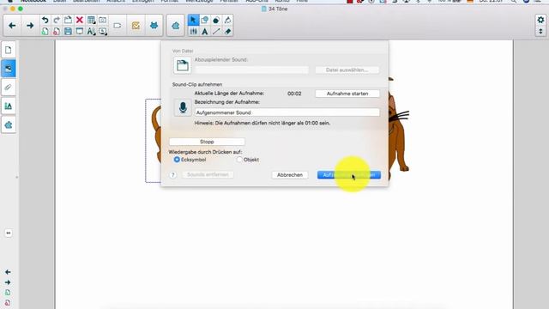The width and height of the screenshot is (549, 309).
Task: Click the view screens display icon
Action: [x=80, y=32]
